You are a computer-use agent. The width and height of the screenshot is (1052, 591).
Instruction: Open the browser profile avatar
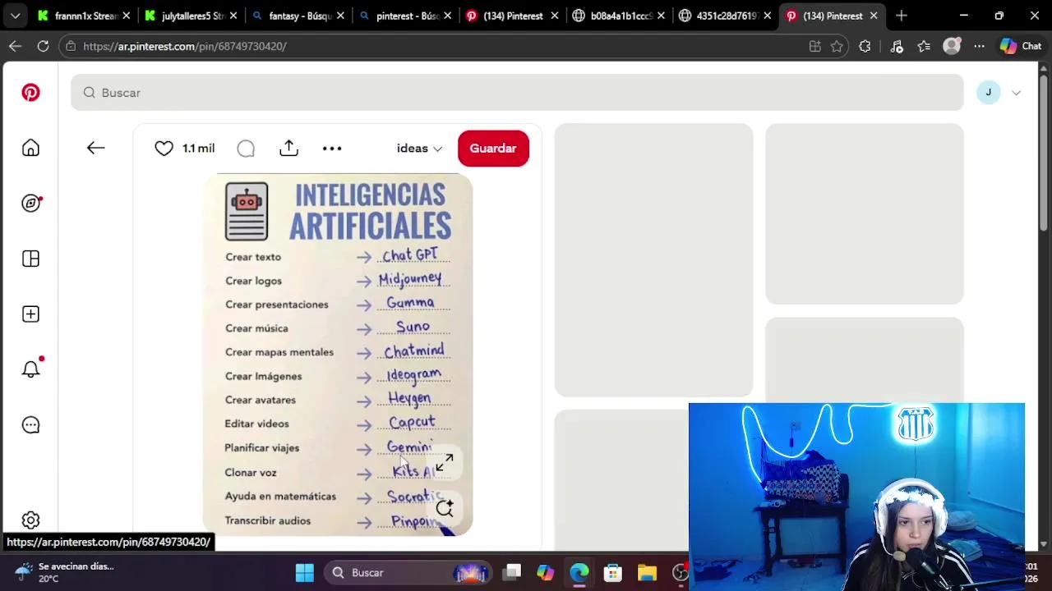[x=952, y=47]
